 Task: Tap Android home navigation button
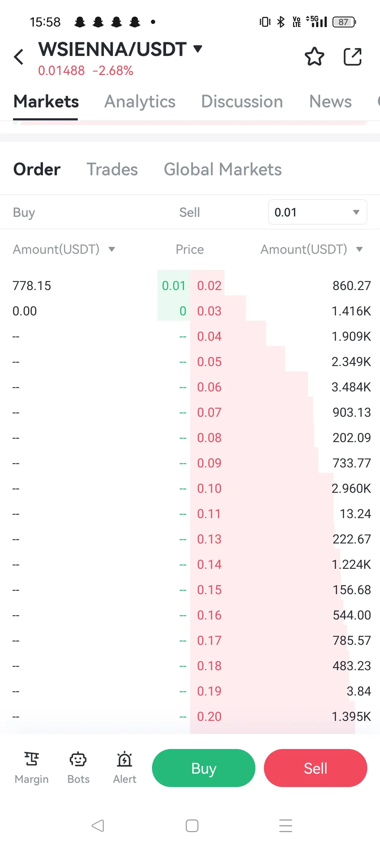click(x=192, y=825)
